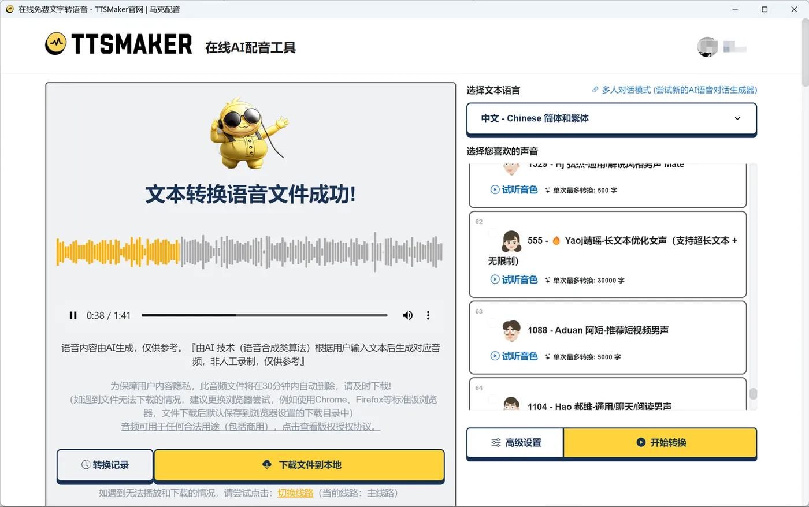Click the '单次最多转换: 5000 字' limit text
The height and width of the screenshot is (507, 809).
587,357
